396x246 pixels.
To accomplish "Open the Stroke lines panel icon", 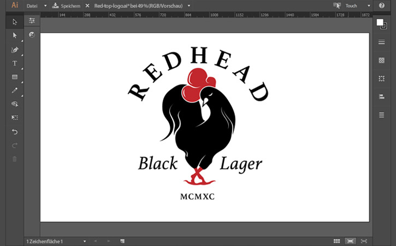I will 382,42.
